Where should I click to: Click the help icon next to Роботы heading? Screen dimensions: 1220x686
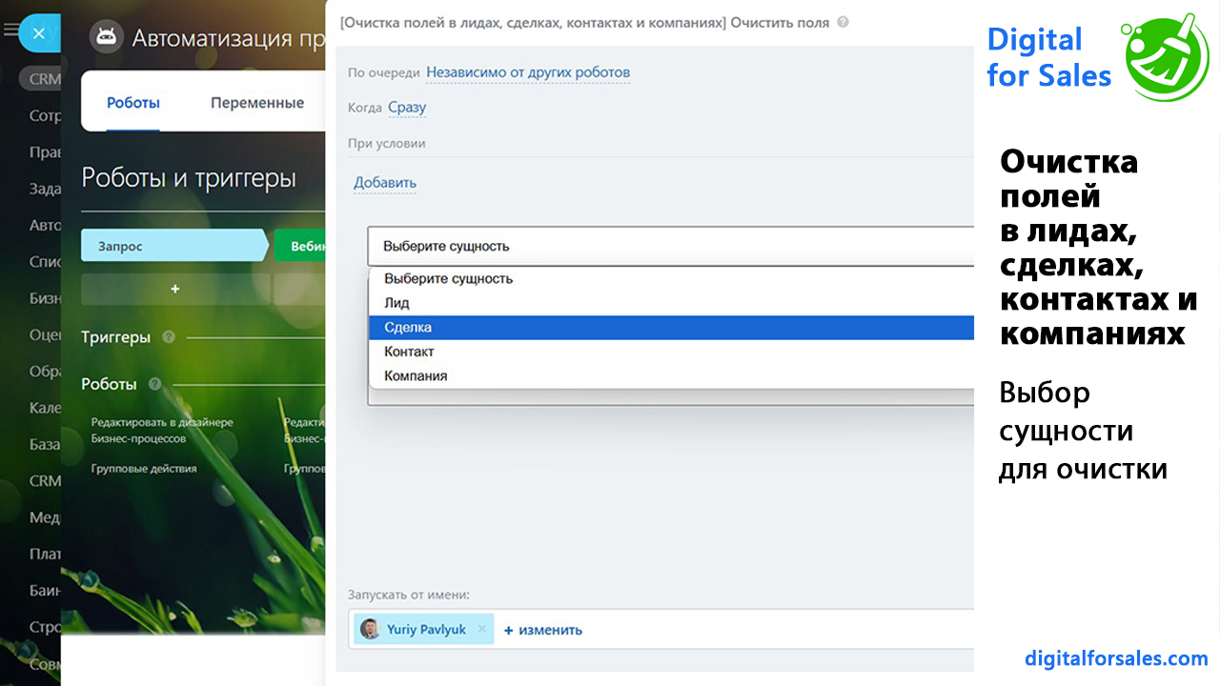(154, 384)
